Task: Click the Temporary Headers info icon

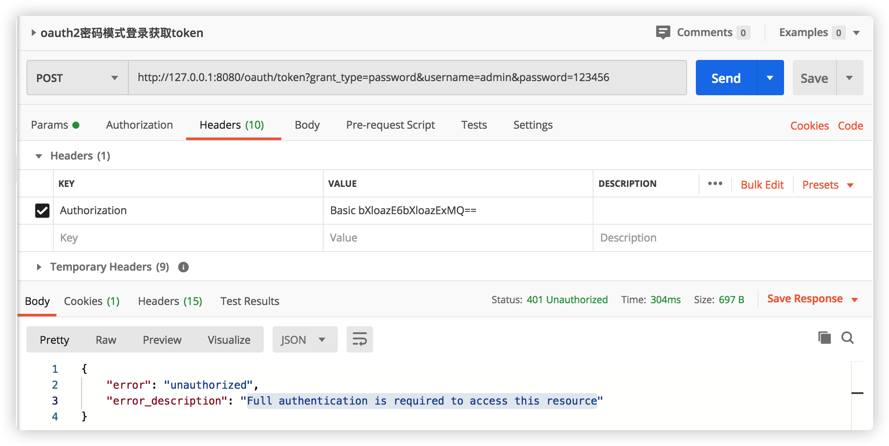Action: pyautogui.click(x=183, y=267)
